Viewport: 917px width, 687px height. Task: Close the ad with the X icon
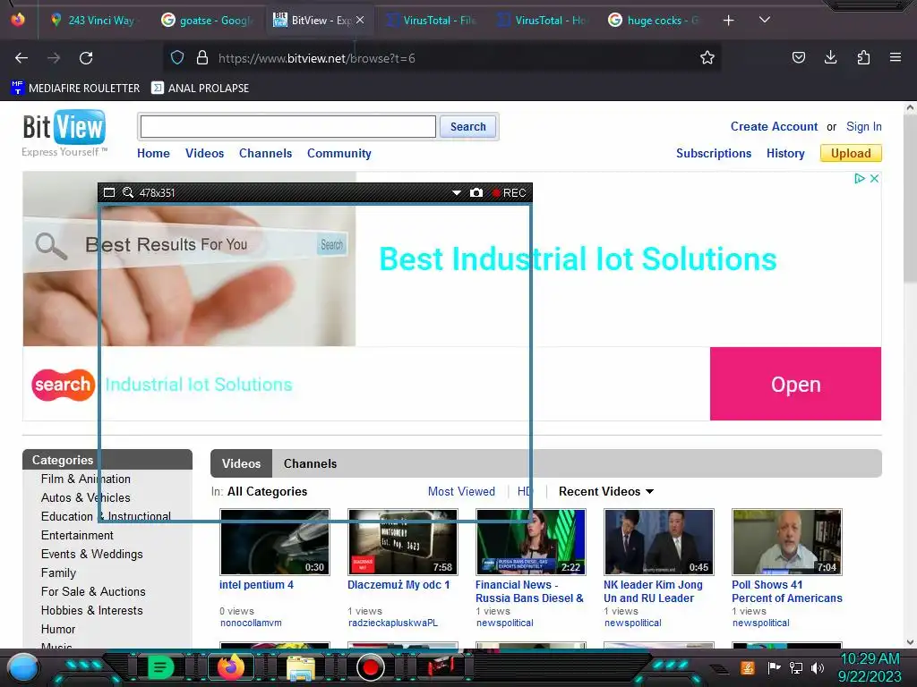pos(874,179)
